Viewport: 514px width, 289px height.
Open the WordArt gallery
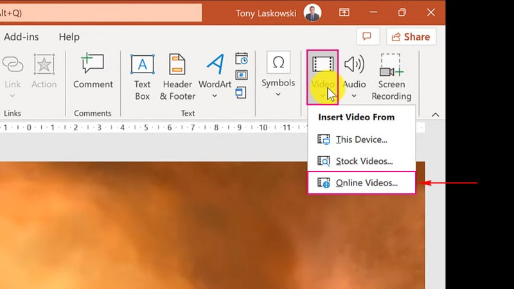click(215, 76)
